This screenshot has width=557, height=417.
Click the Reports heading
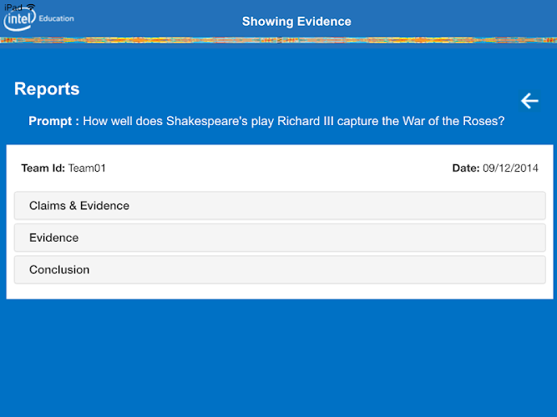tap(47, 89)
